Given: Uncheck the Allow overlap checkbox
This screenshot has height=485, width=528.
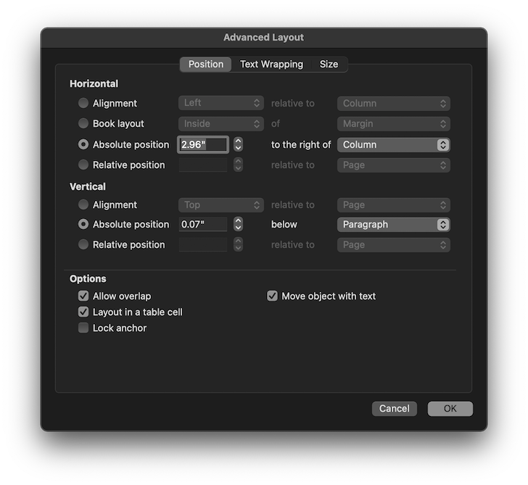Looking at the screenshot, I should [x=83, y=297].
